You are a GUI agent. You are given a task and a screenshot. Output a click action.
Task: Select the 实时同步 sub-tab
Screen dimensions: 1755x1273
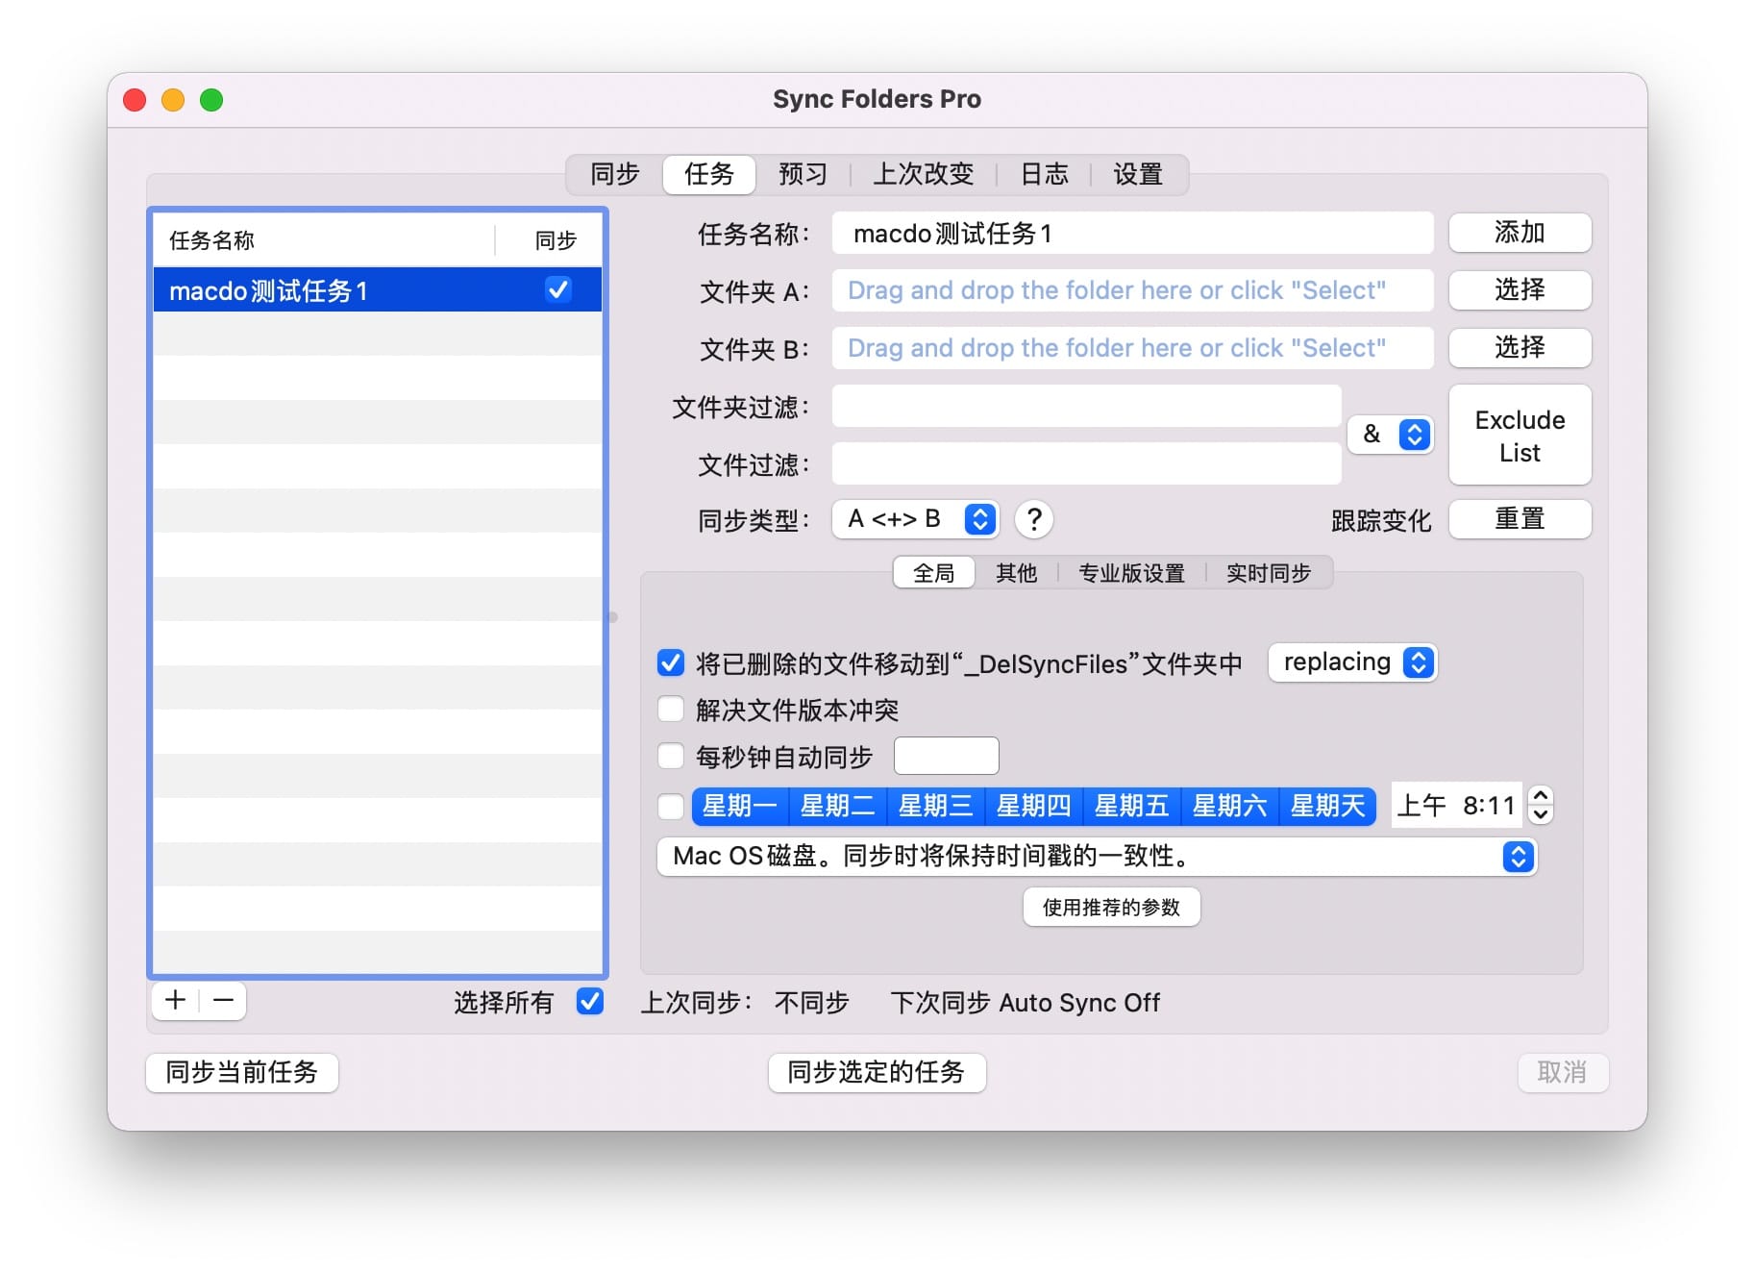coord(1269,573)
